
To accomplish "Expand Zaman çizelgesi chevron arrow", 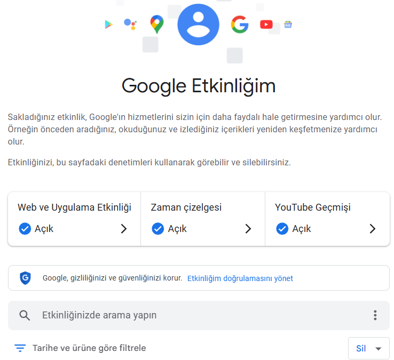I will click(x=248, y=229).
